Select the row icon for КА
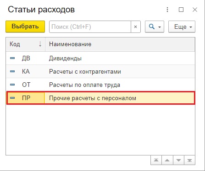 point(12,71)
